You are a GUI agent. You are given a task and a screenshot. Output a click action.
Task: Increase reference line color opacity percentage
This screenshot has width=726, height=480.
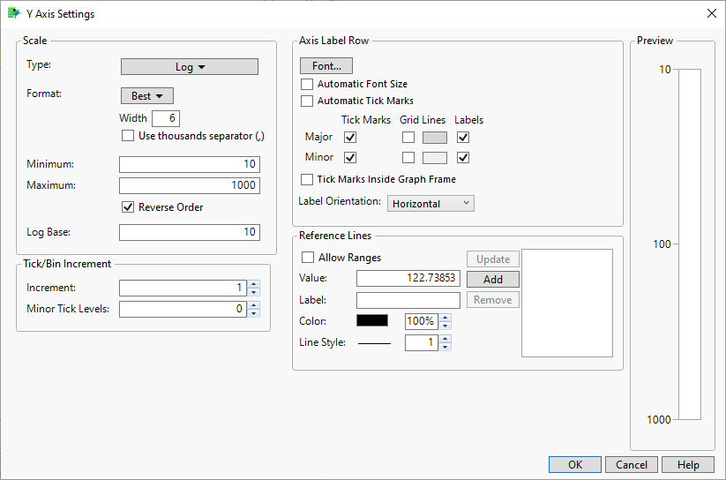[x=445, y=318]
